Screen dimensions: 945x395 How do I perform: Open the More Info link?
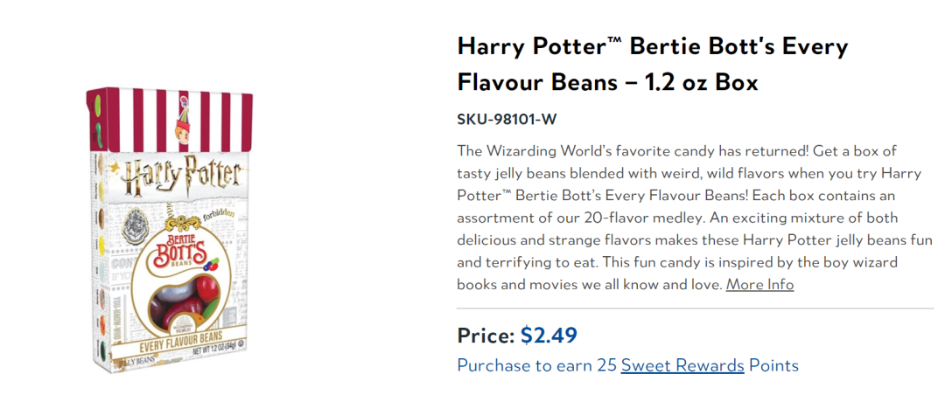click(x=759, y=284)
